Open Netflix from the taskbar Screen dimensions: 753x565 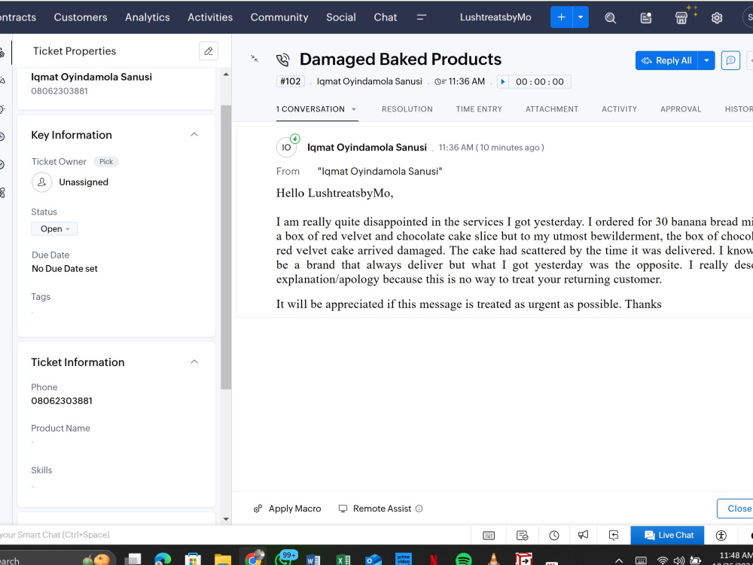click(433, 560)
